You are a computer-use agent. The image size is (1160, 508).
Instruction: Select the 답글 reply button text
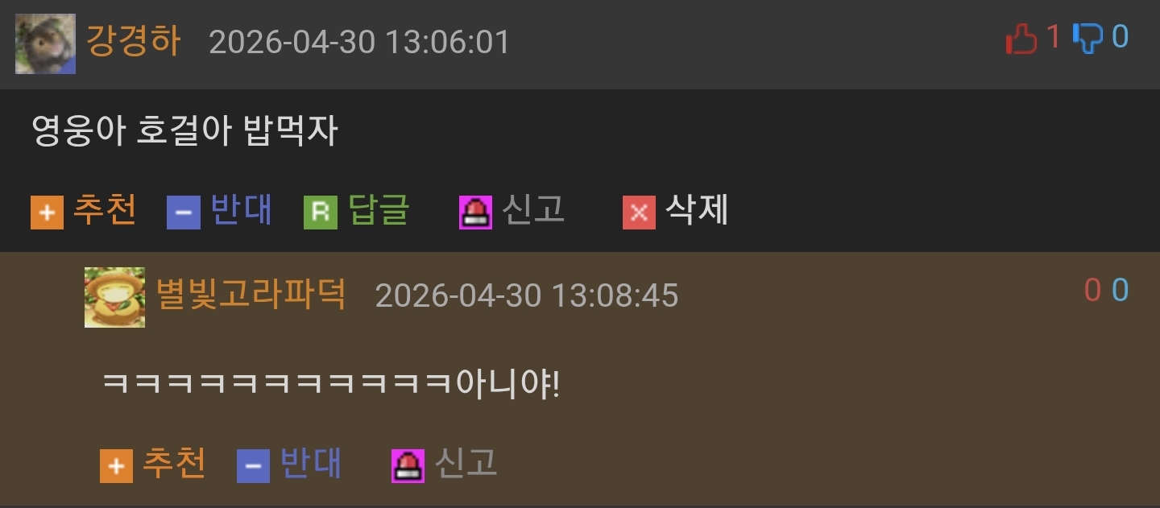[x=379, y=211]
